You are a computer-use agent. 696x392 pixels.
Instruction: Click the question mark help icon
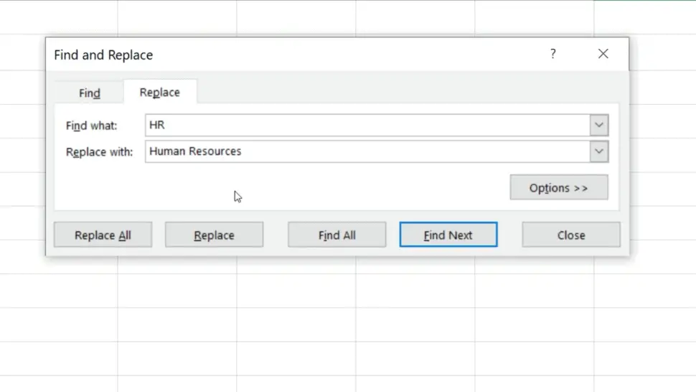coord(552,54)
